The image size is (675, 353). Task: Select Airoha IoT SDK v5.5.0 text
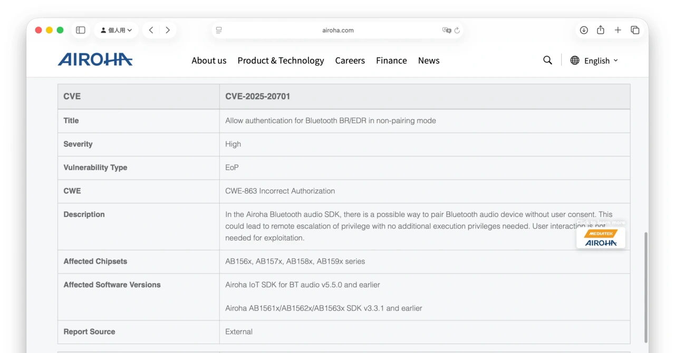coord(303,285)
